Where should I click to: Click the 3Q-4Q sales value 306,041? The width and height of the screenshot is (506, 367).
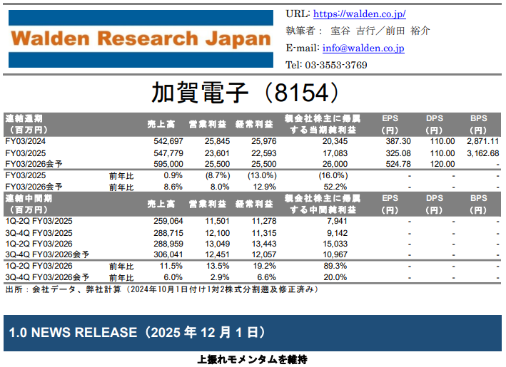point(168,254)
